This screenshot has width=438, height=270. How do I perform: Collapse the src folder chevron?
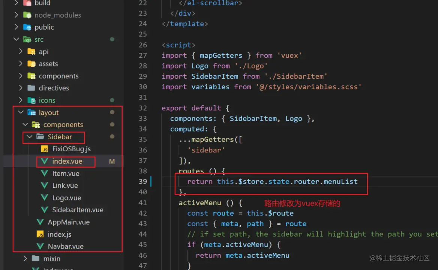coord(16,39)
